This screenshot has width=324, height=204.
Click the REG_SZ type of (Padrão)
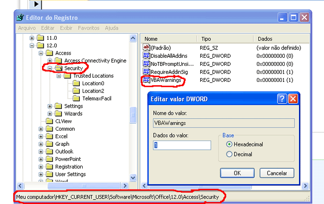pos(209,48)
